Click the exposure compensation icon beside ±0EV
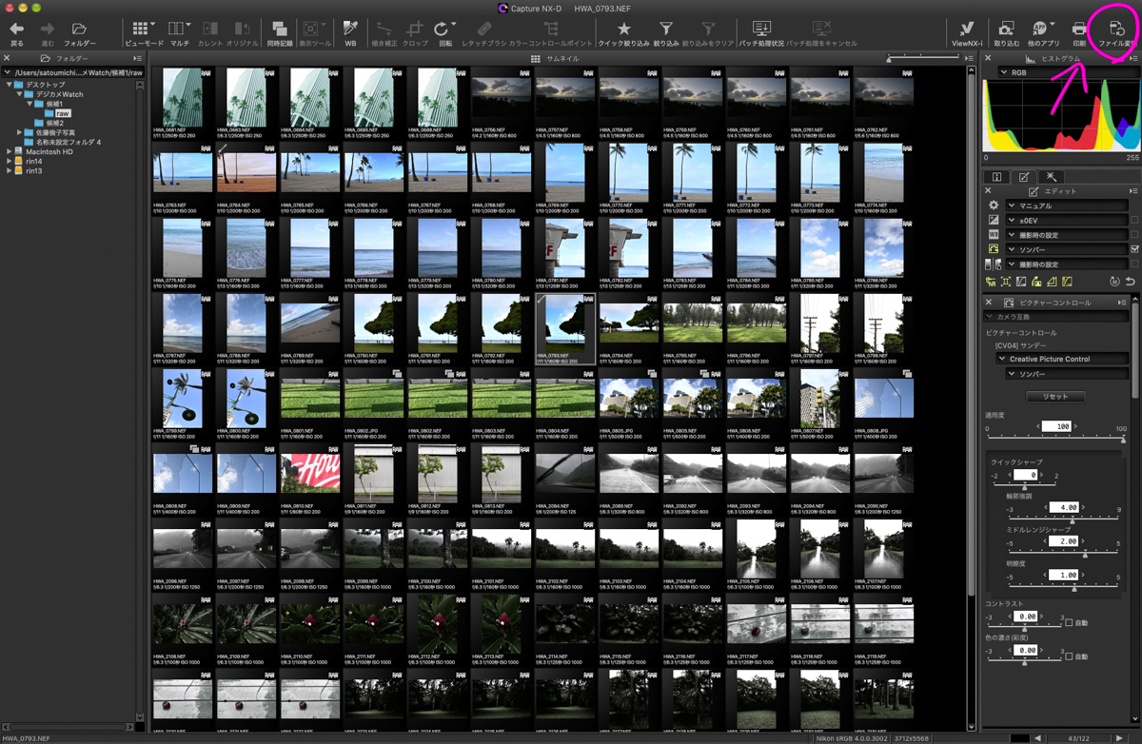Image resolution: width=1142 pixels, height=744 pixels. pyautogui.click(x=994, y=220)
